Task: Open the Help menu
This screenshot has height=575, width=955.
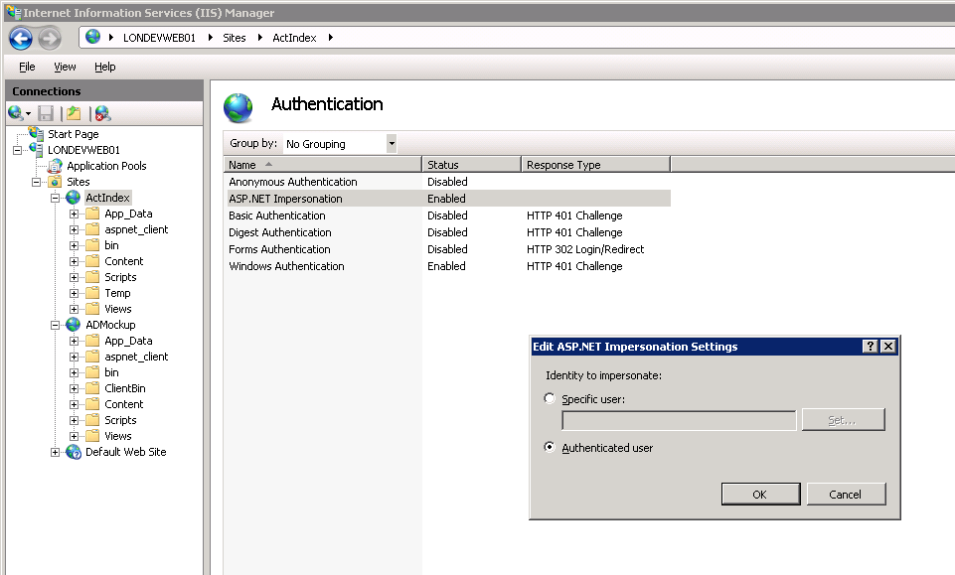Action: [104, 67]
